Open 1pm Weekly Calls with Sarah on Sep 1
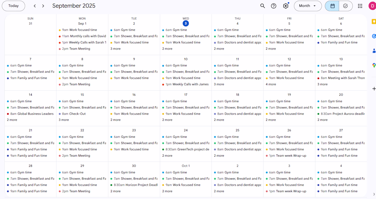Viewport: 376px width, 199px height. point(82,42)
